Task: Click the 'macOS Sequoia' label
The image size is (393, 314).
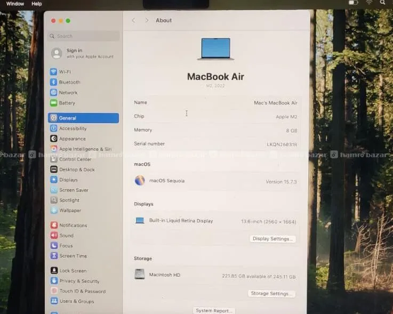Action: (x=167, y=181)
